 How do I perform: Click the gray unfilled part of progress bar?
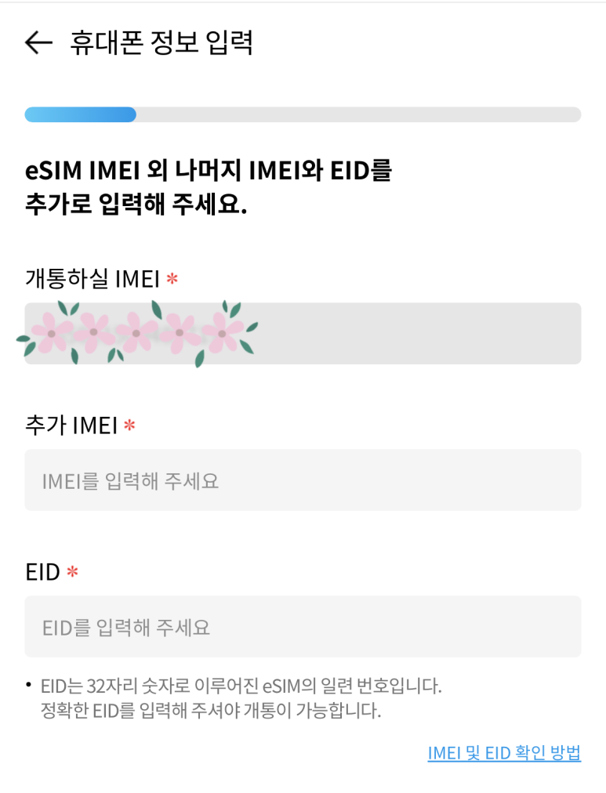358,114
